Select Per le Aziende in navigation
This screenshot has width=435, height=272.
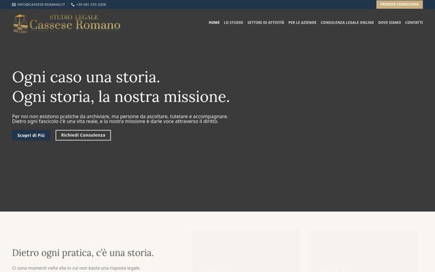point(302,22)
